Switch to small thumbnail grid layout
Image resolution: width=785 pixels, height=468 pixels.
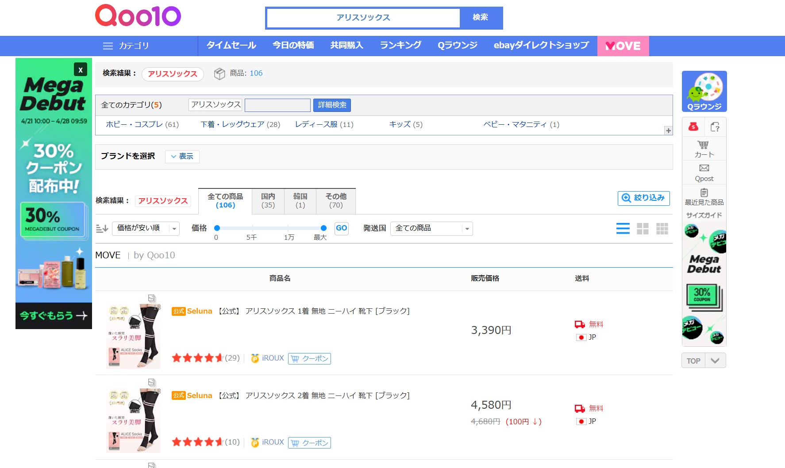tap(662, 229)
